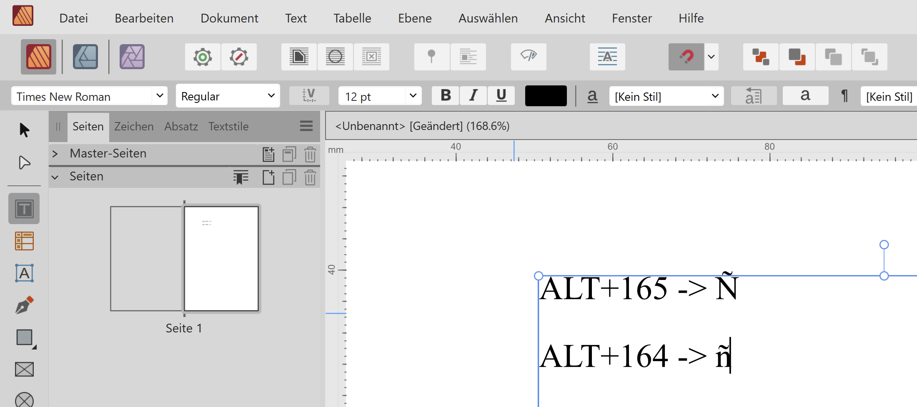917x407 pixels.
Task: Select the Frame Text tool
Action: pos(24,209)
